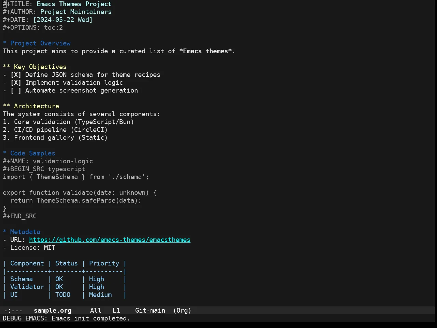Click the 'Schema' table cell
The width and height of the screenshot is (437, 328).
point(22,279)
